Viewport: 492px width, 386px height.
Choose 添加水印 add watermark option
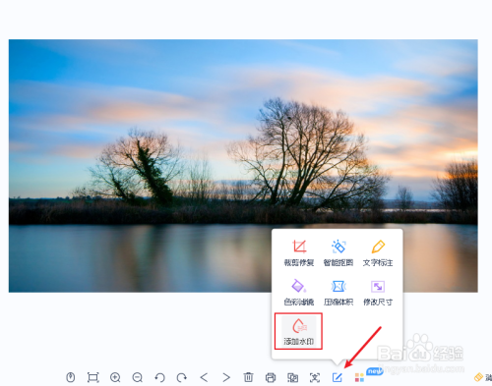coord(298,331)
